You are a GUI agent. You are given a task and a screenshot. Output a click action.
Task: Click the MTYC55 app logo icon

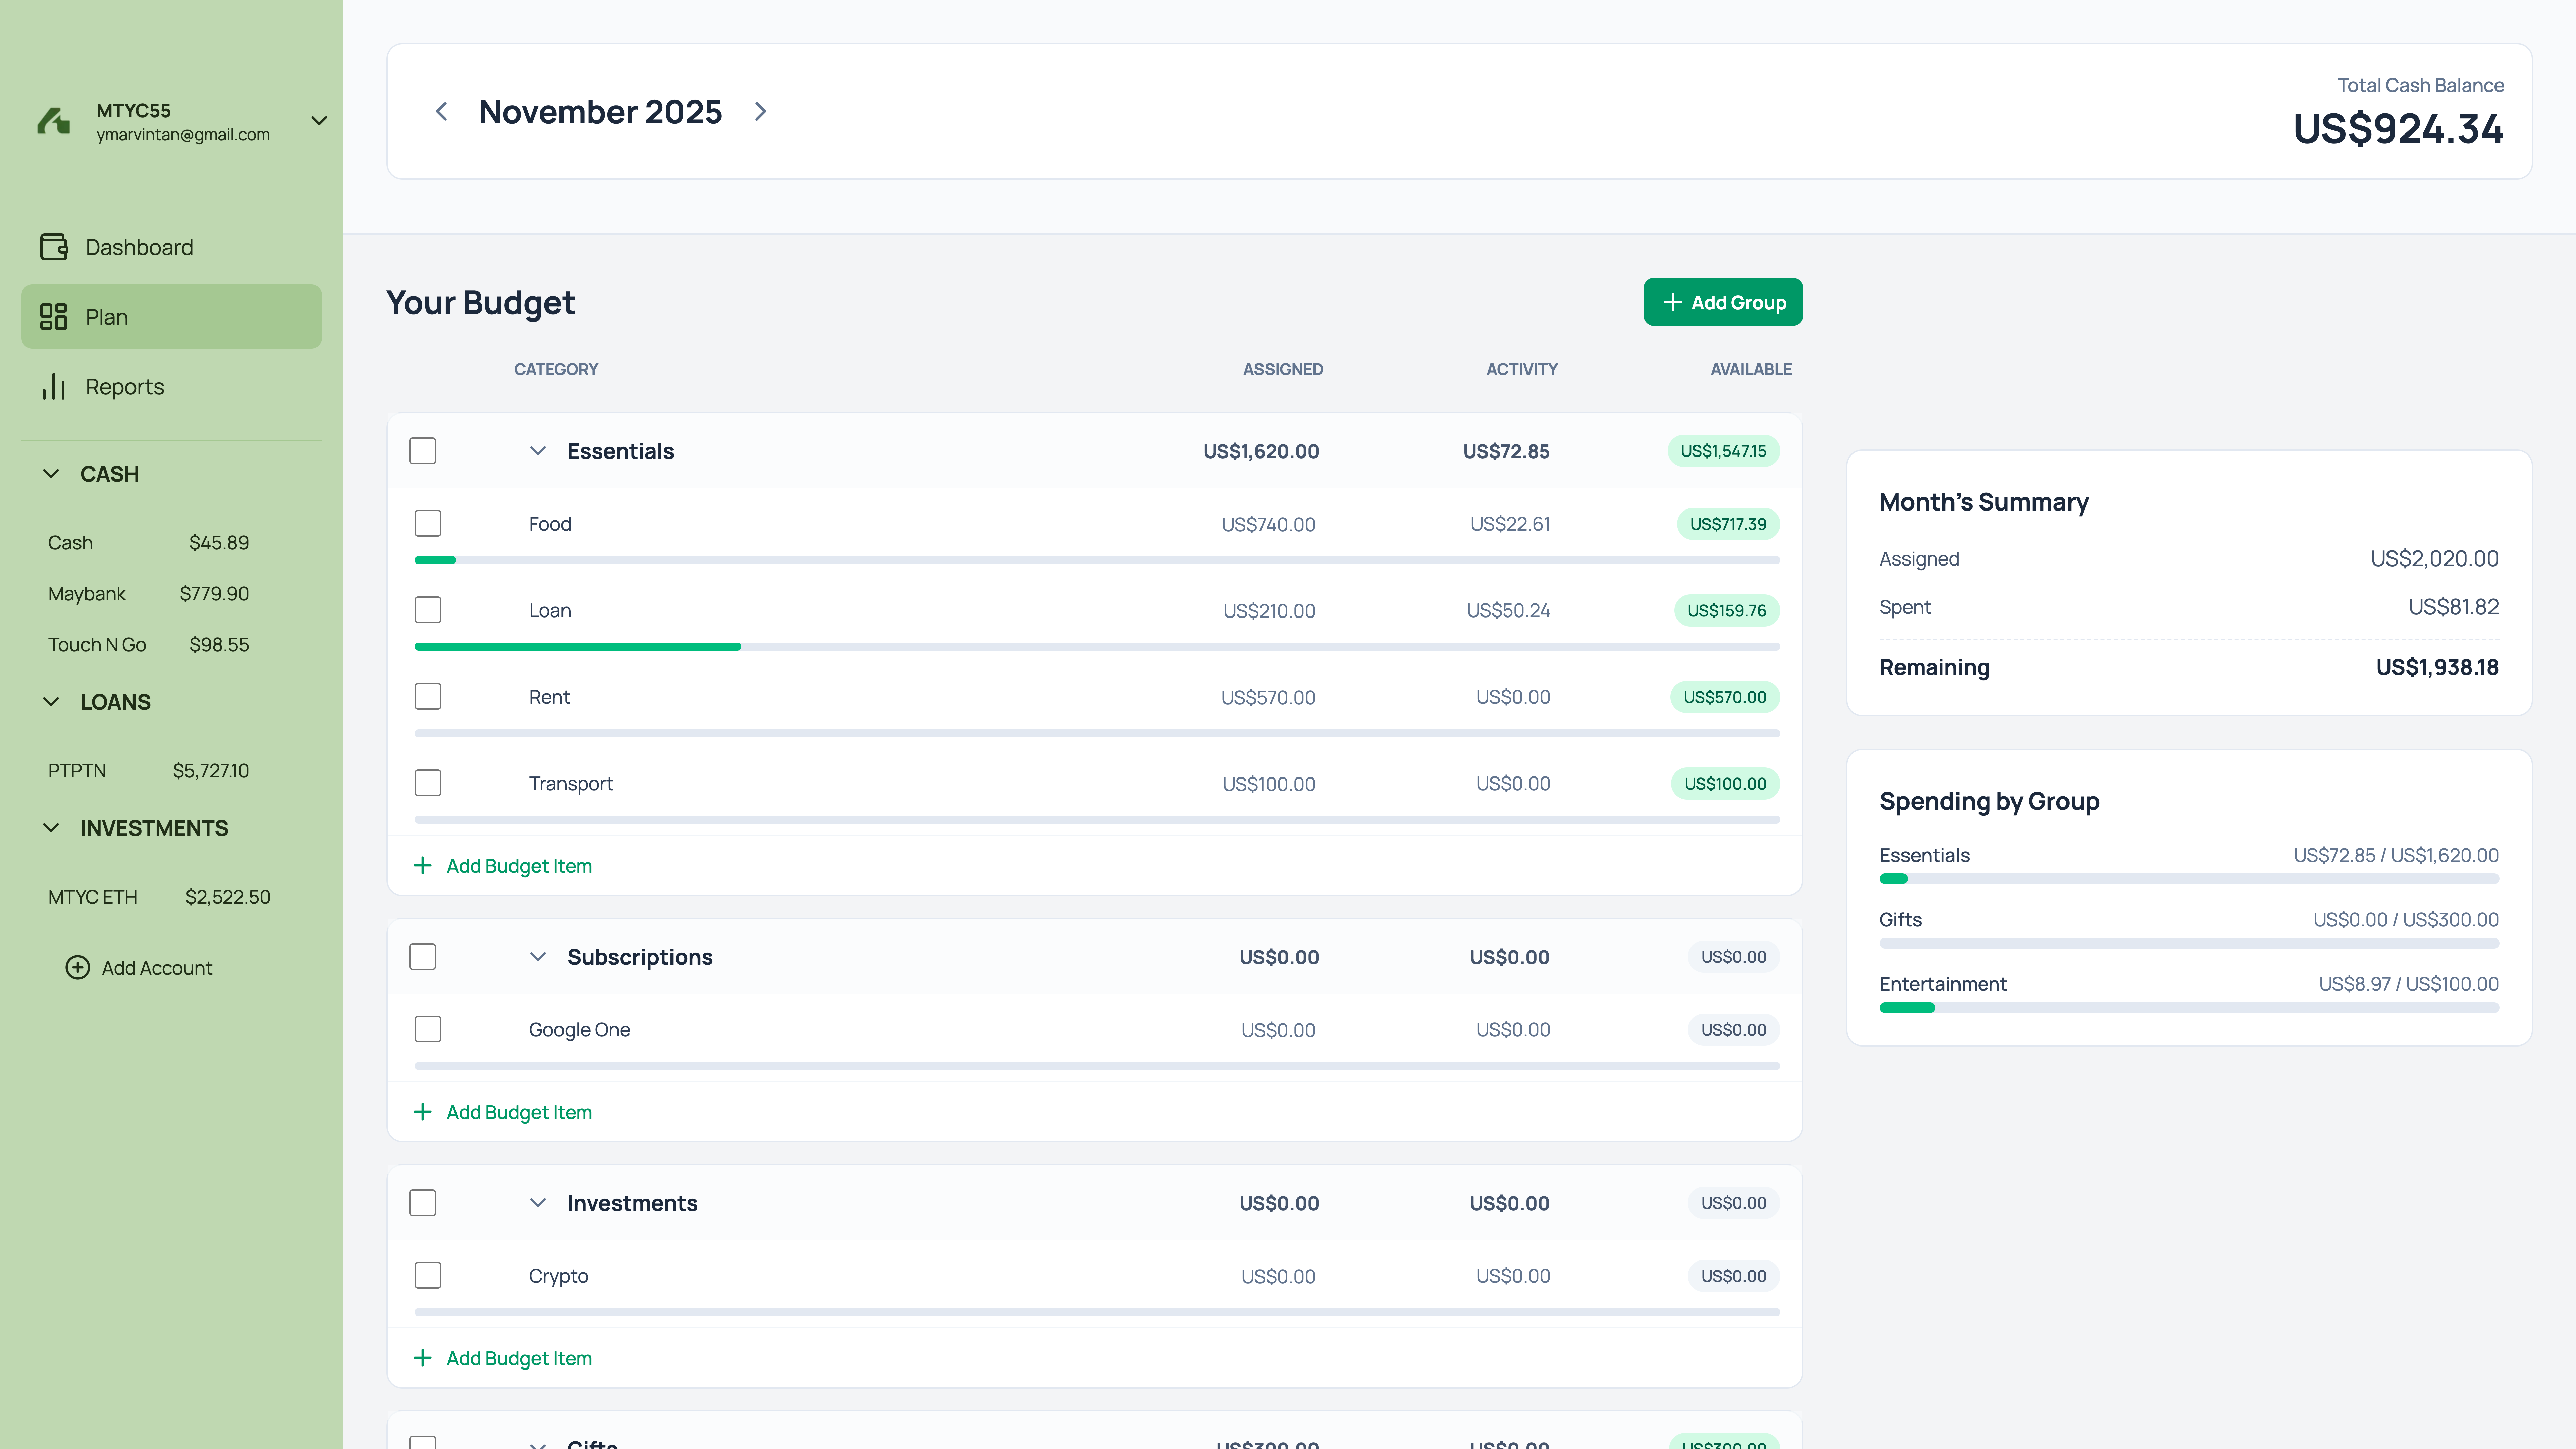[x=53, y=121]
